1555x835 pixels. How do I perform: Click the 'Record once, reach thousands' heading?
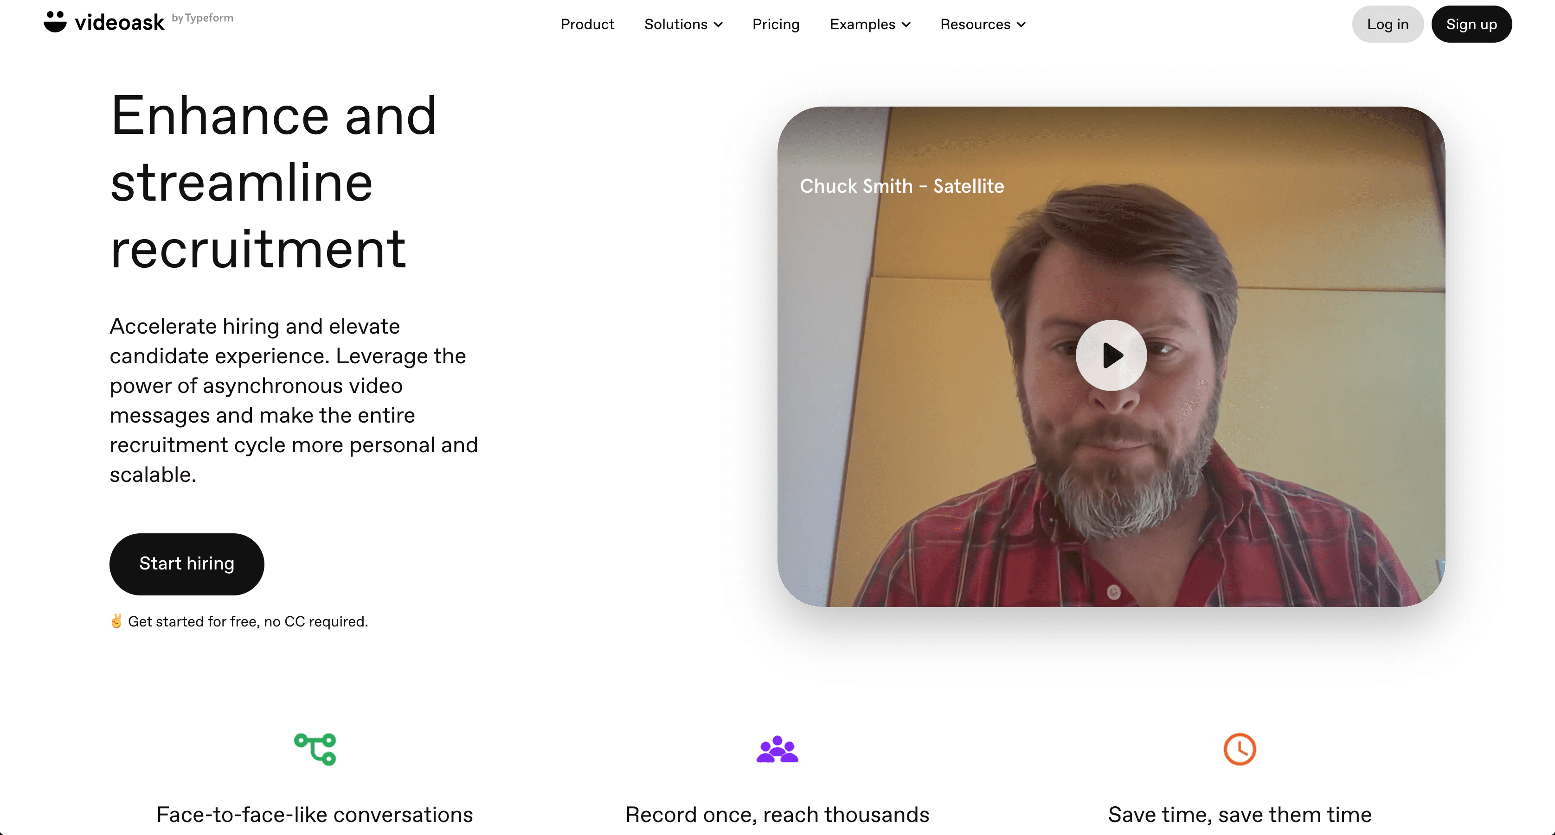(x=777, y=815)
